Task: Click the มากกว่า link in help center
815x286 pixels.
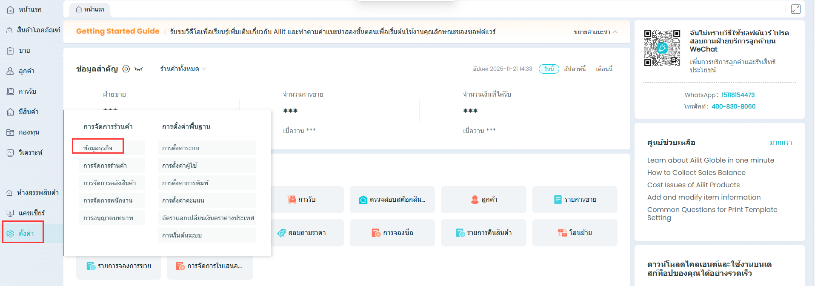Action: tap(781, 143)
